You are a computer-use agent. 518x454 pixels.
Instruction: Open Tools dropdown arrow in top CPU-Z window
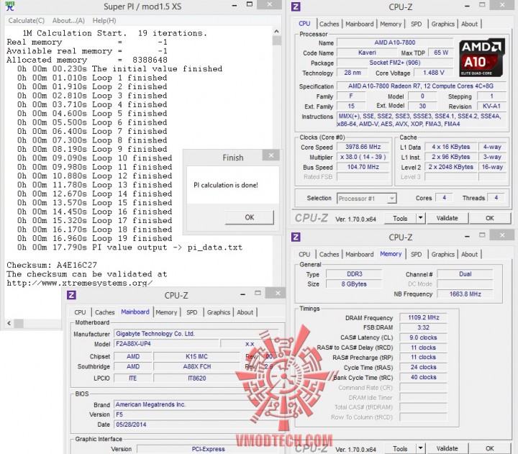[x=421, y=219]
